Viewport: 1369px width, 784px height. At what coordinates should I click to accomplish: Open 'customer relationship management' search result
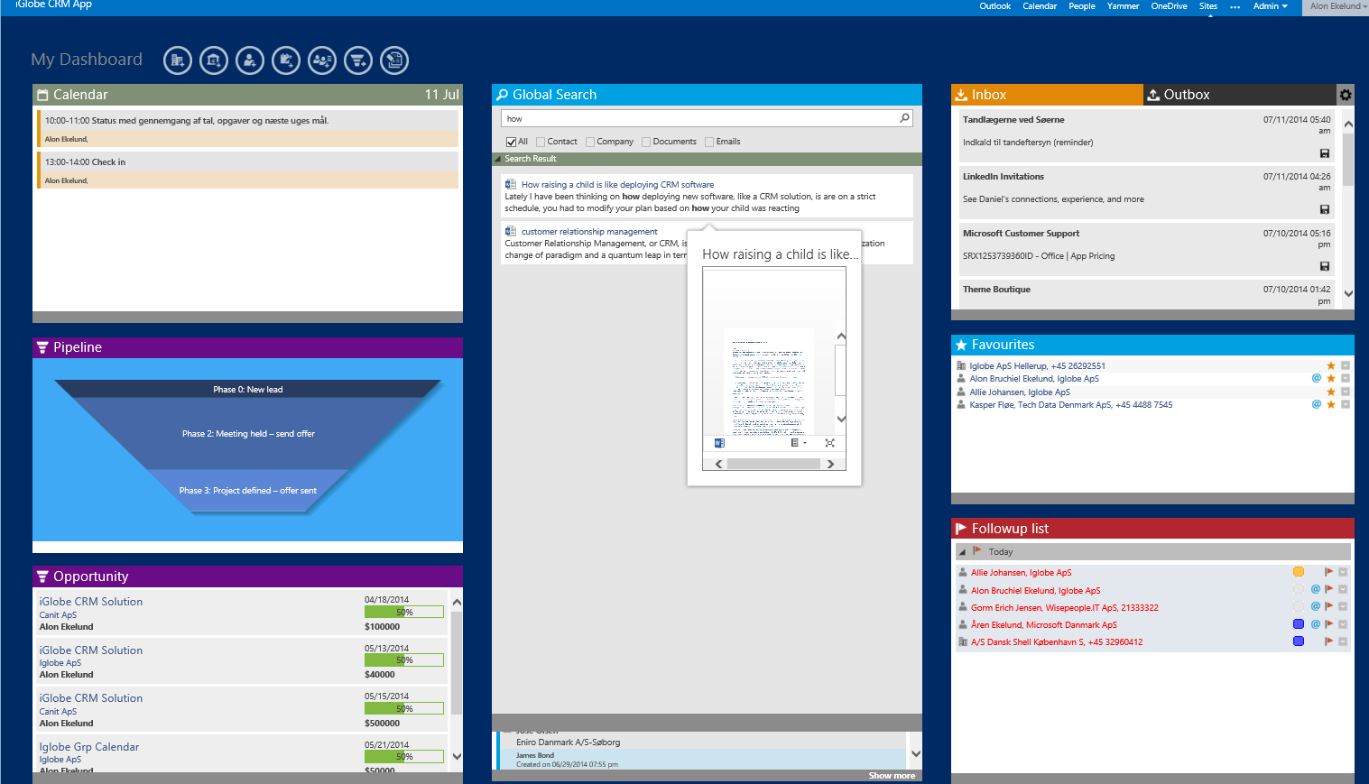coord(589,232)
